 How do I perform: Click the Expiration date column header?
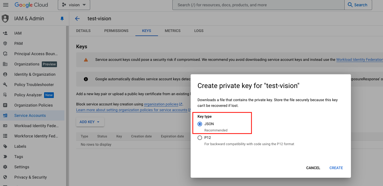click(x=172, y=136)
